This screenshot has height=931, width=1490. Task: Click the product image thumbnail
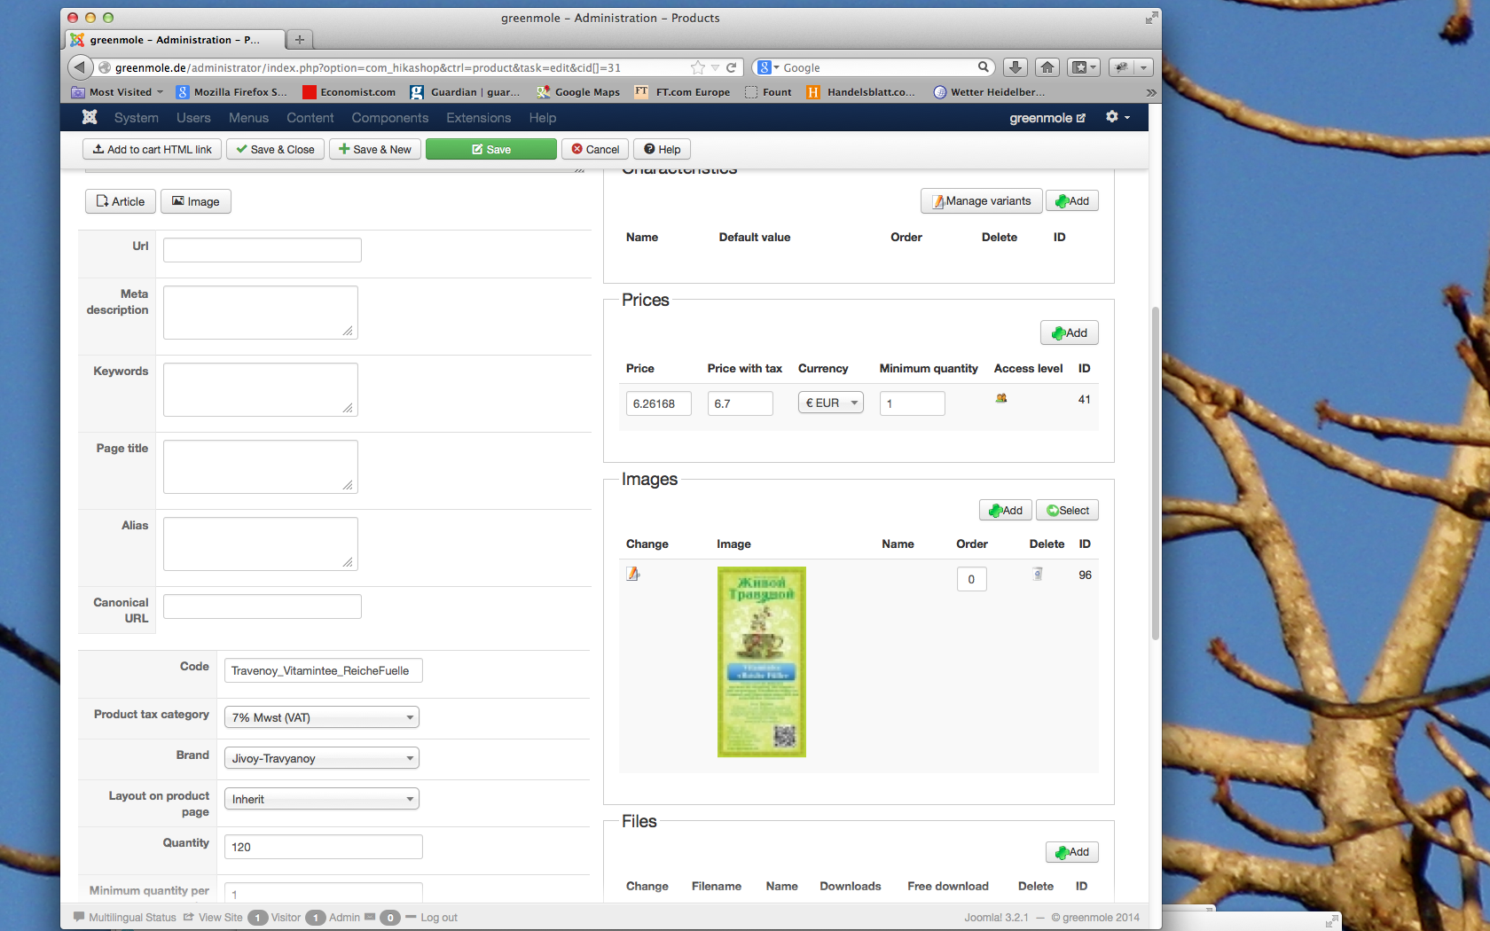[x=762, y=661]
